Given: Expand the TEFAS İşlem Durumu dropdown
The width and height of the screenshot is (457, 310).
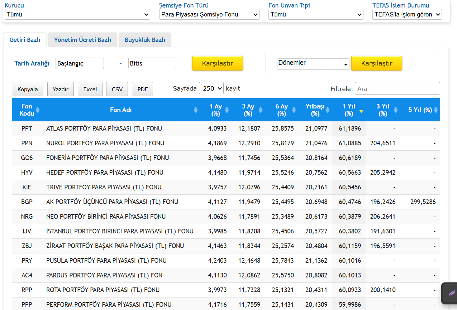Looking at the screenshot, I should 407,15.
